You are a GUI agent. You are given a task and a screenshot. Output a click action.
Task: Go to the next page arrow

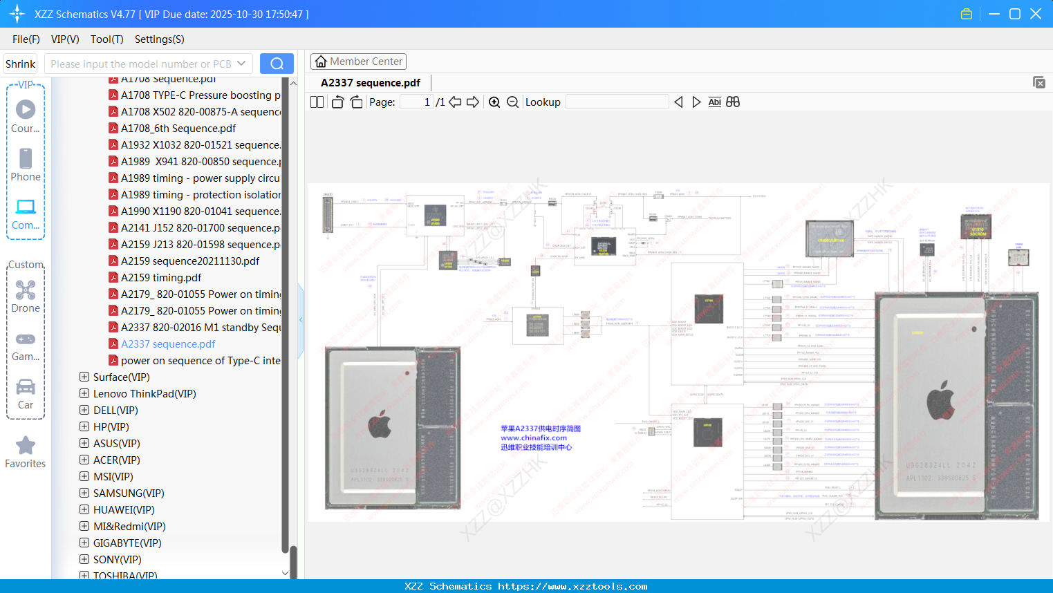click(473, 102)
